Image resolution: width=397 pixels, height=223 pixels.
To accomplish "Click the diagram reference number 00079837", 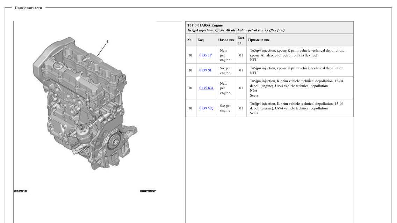I will click(x=148, y=191).
